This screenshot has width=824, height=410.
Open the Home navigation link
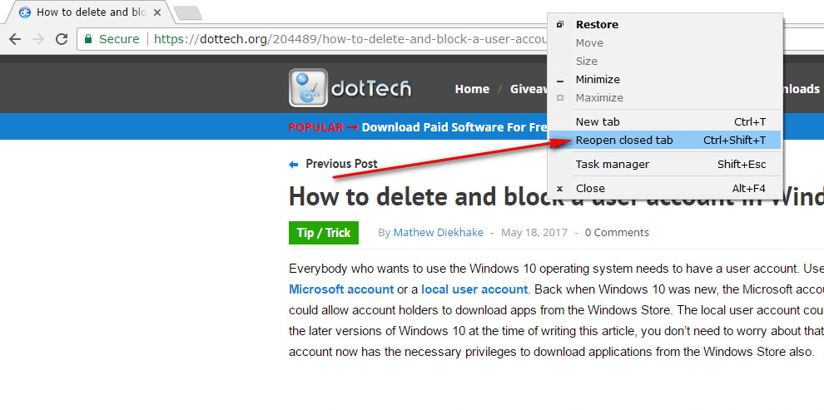pos(472,89)
